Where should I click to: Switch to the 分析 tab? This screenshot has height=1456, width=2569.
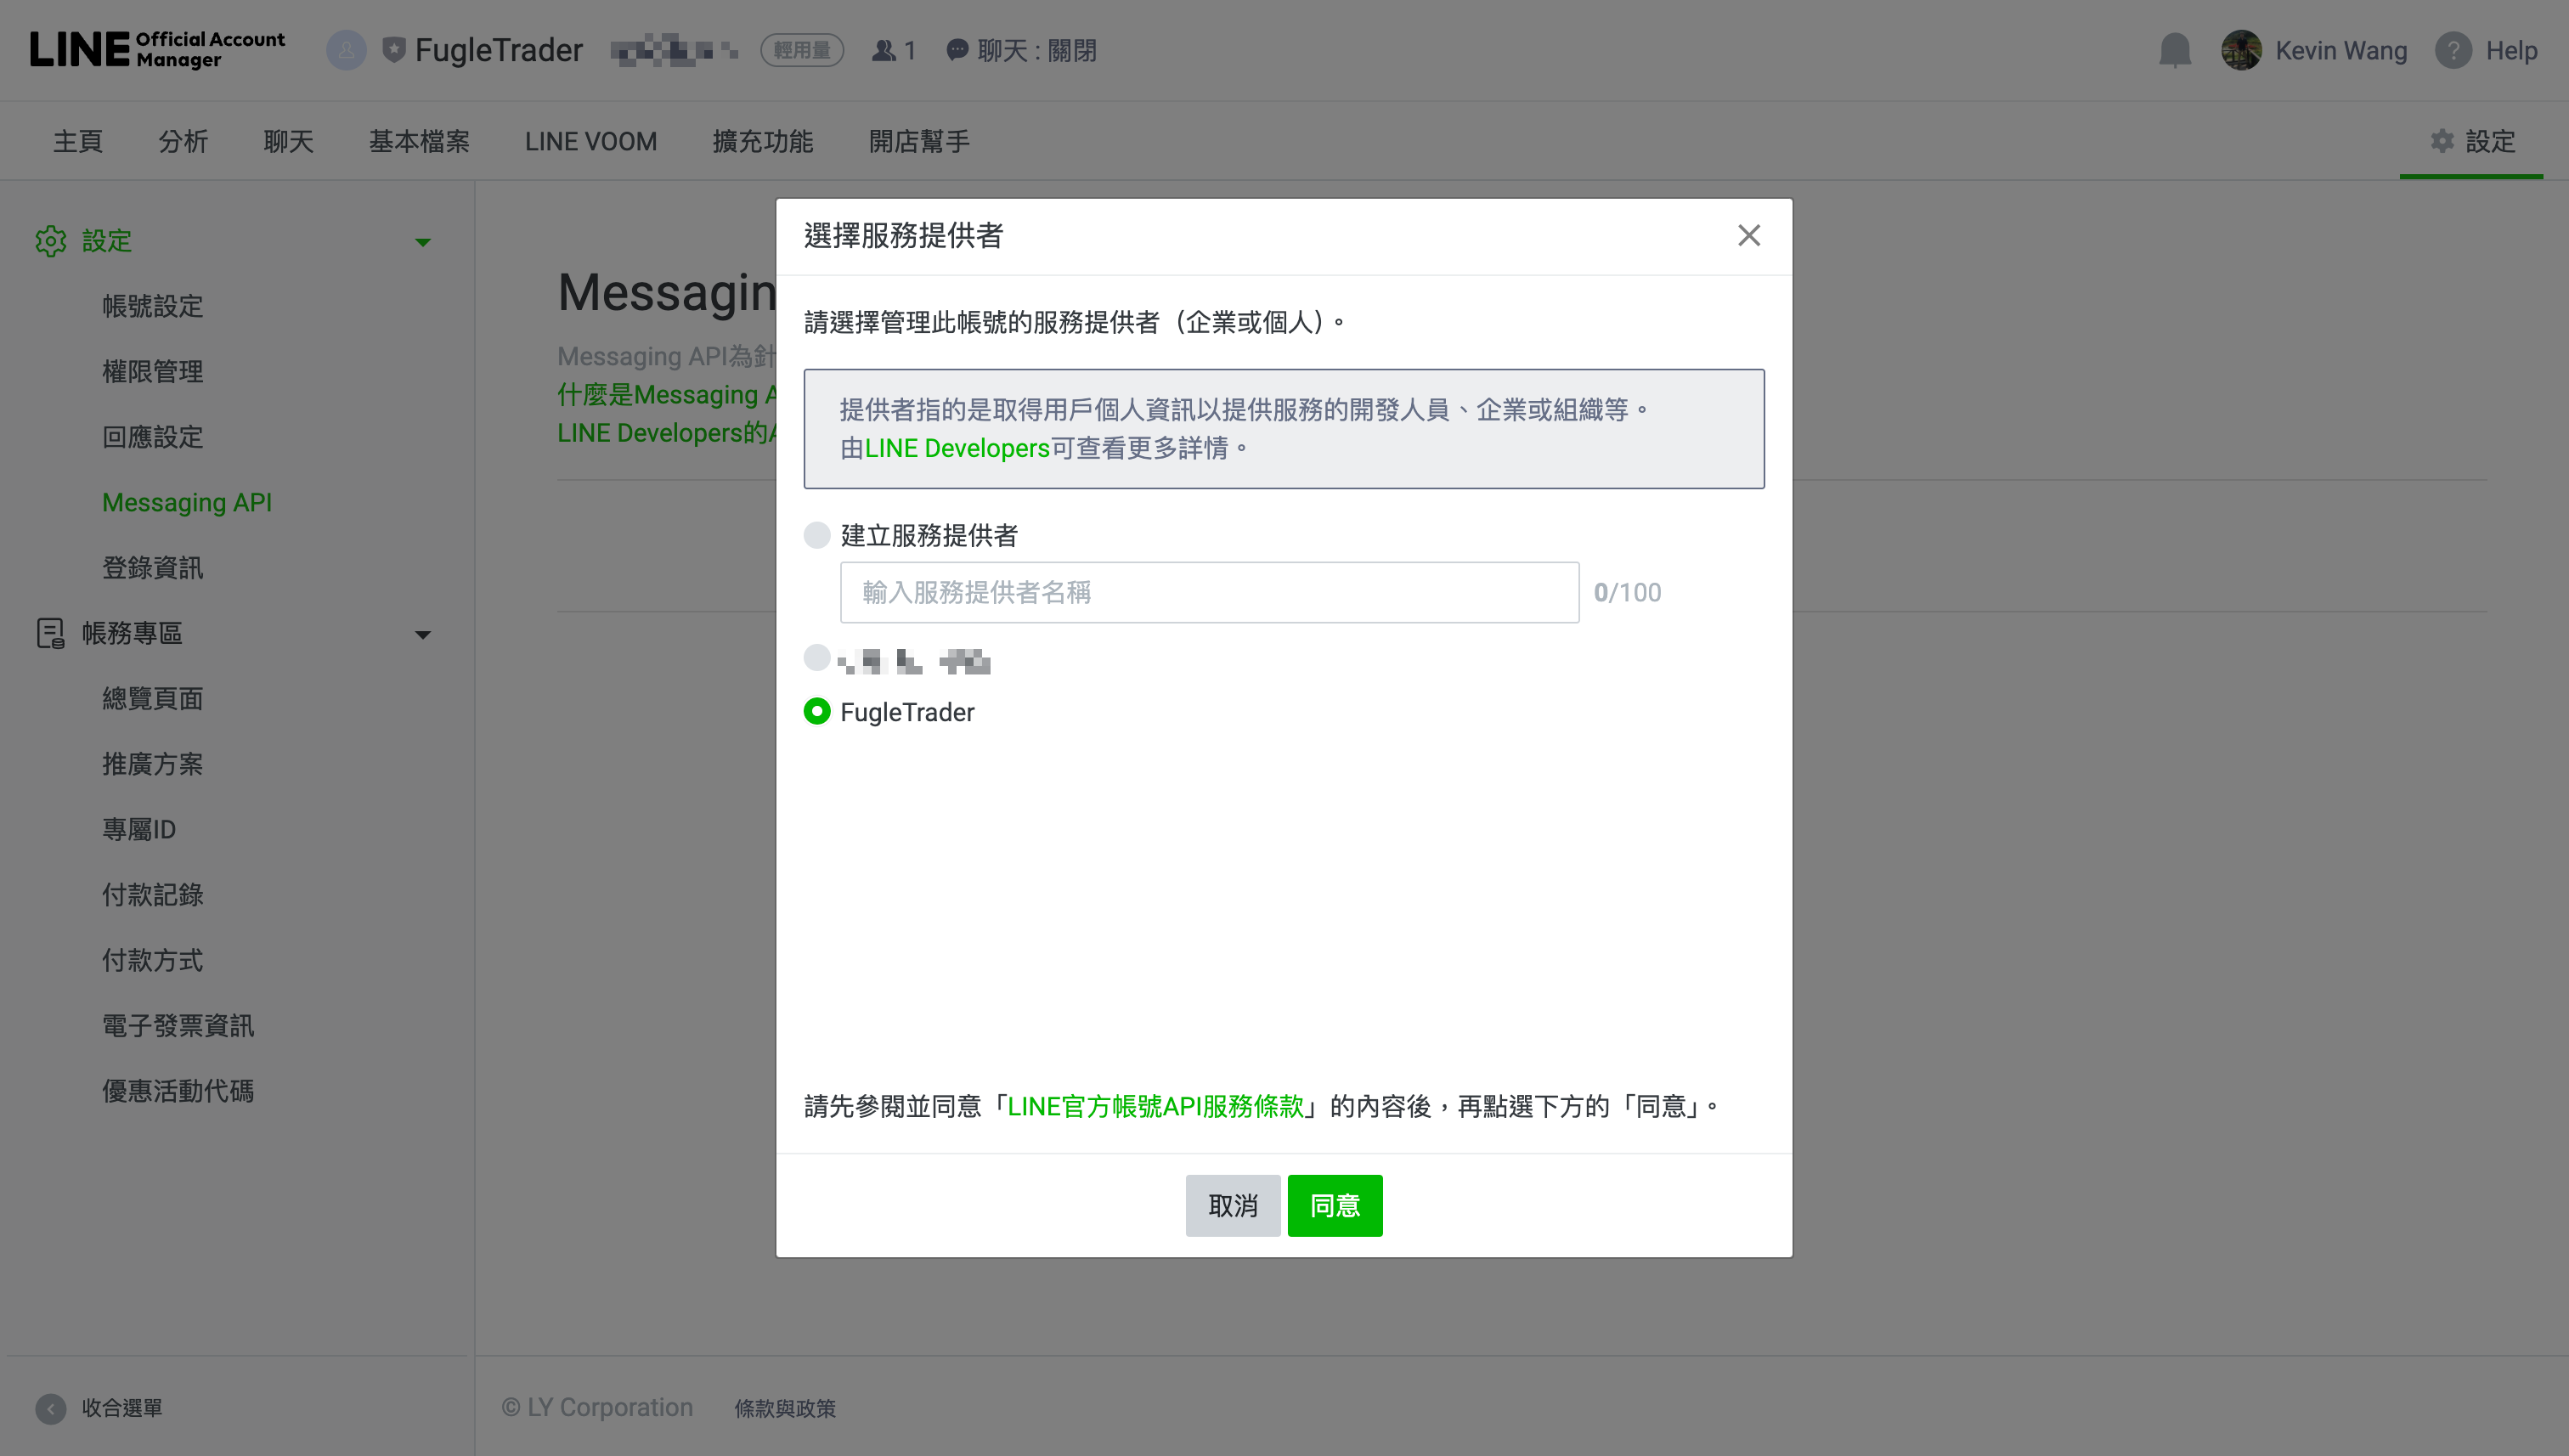click(x=183, y=141)
